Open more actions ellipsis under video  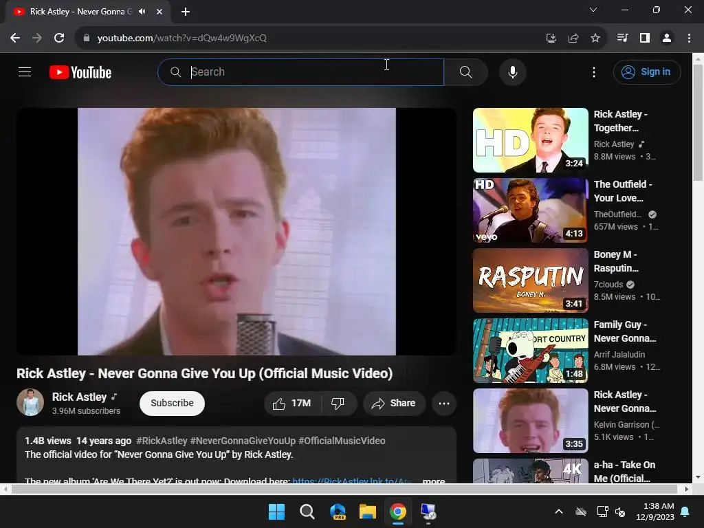[444, 403]
